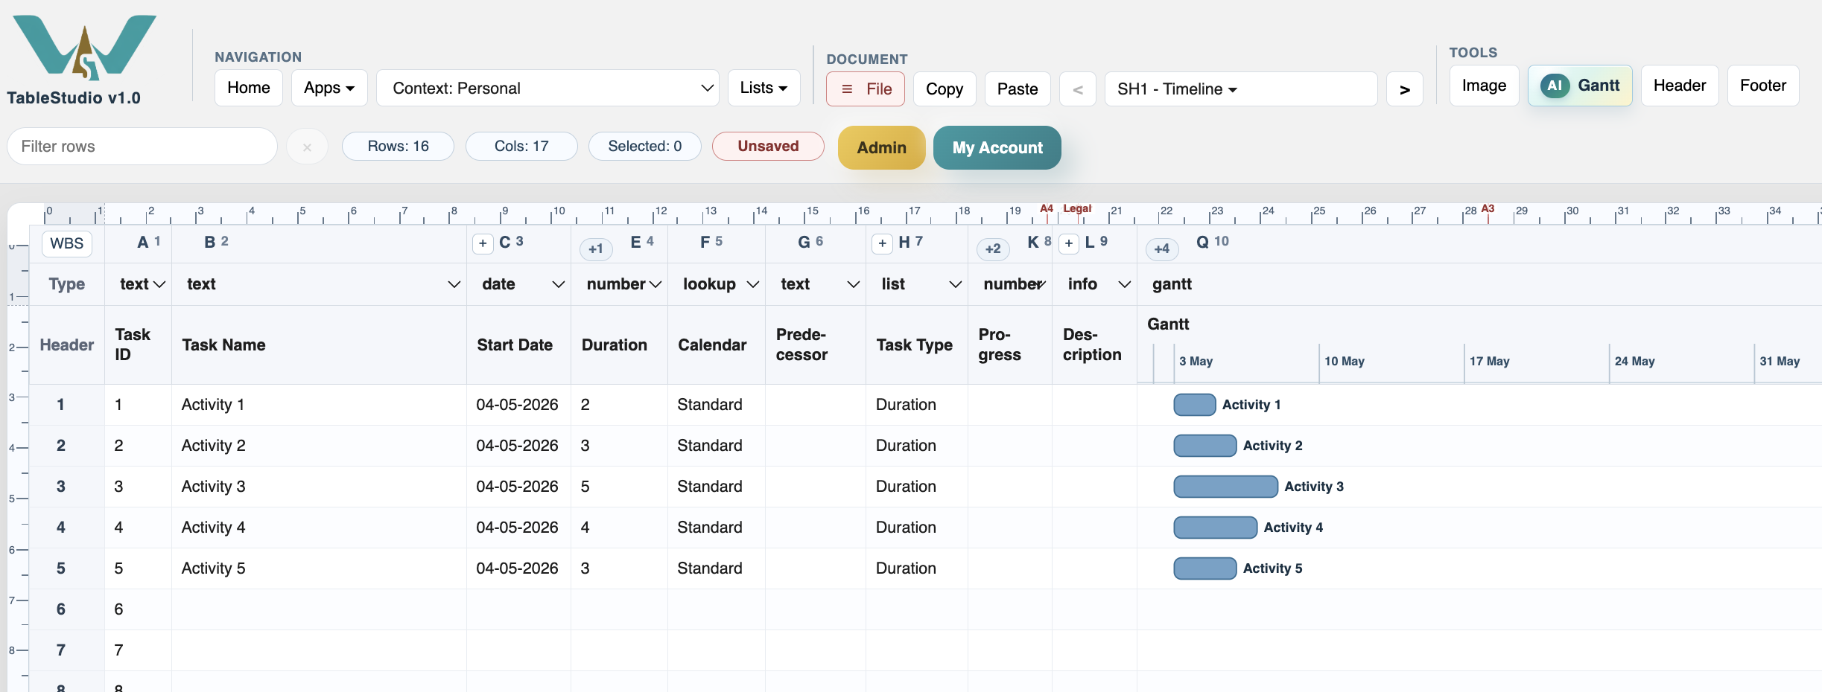The image size is (1822, 692).
Task: Click the Unsaved status pill
Action: coord(768,147)
